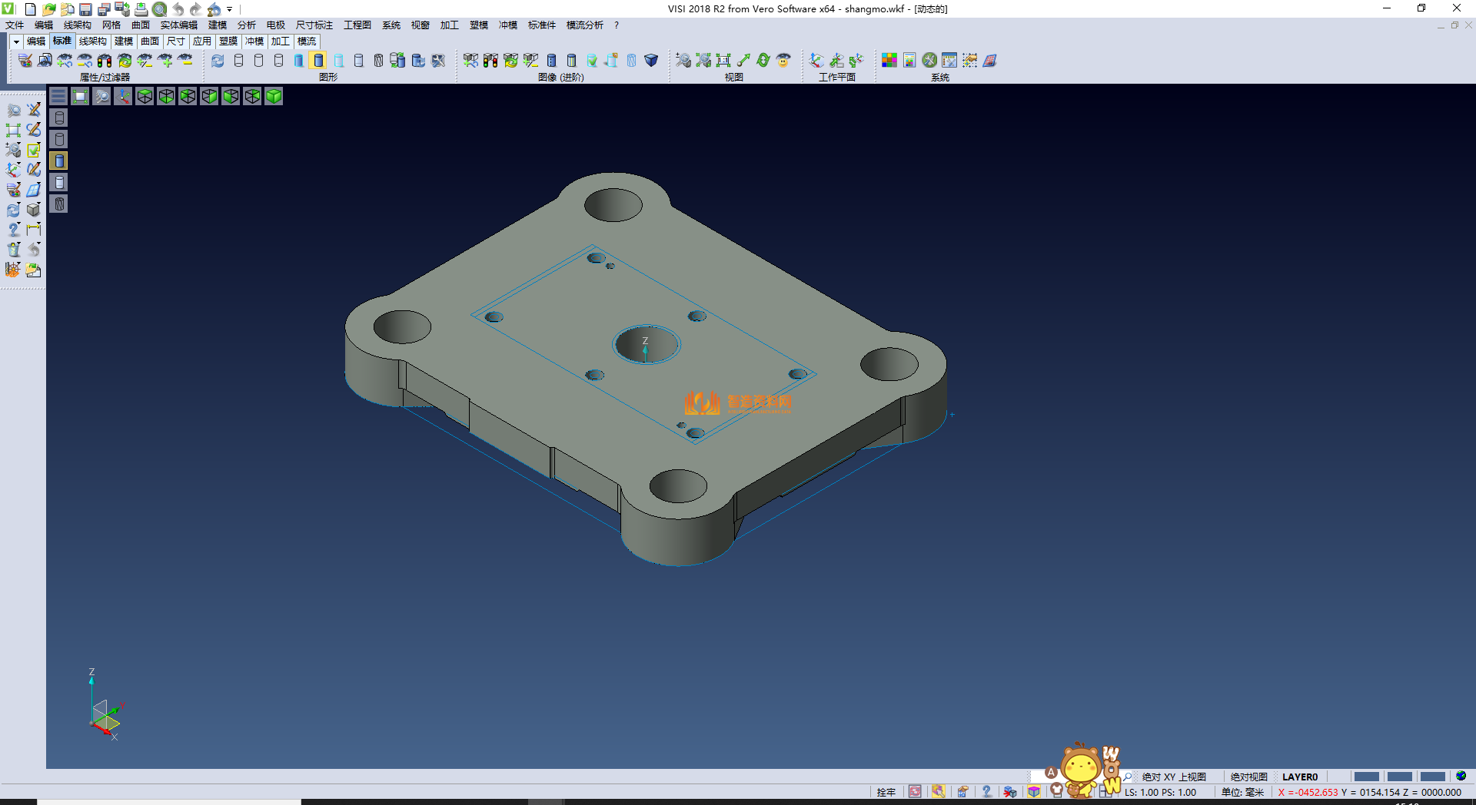Click the dynamic rotation green arrows icon

coord(763,61)
